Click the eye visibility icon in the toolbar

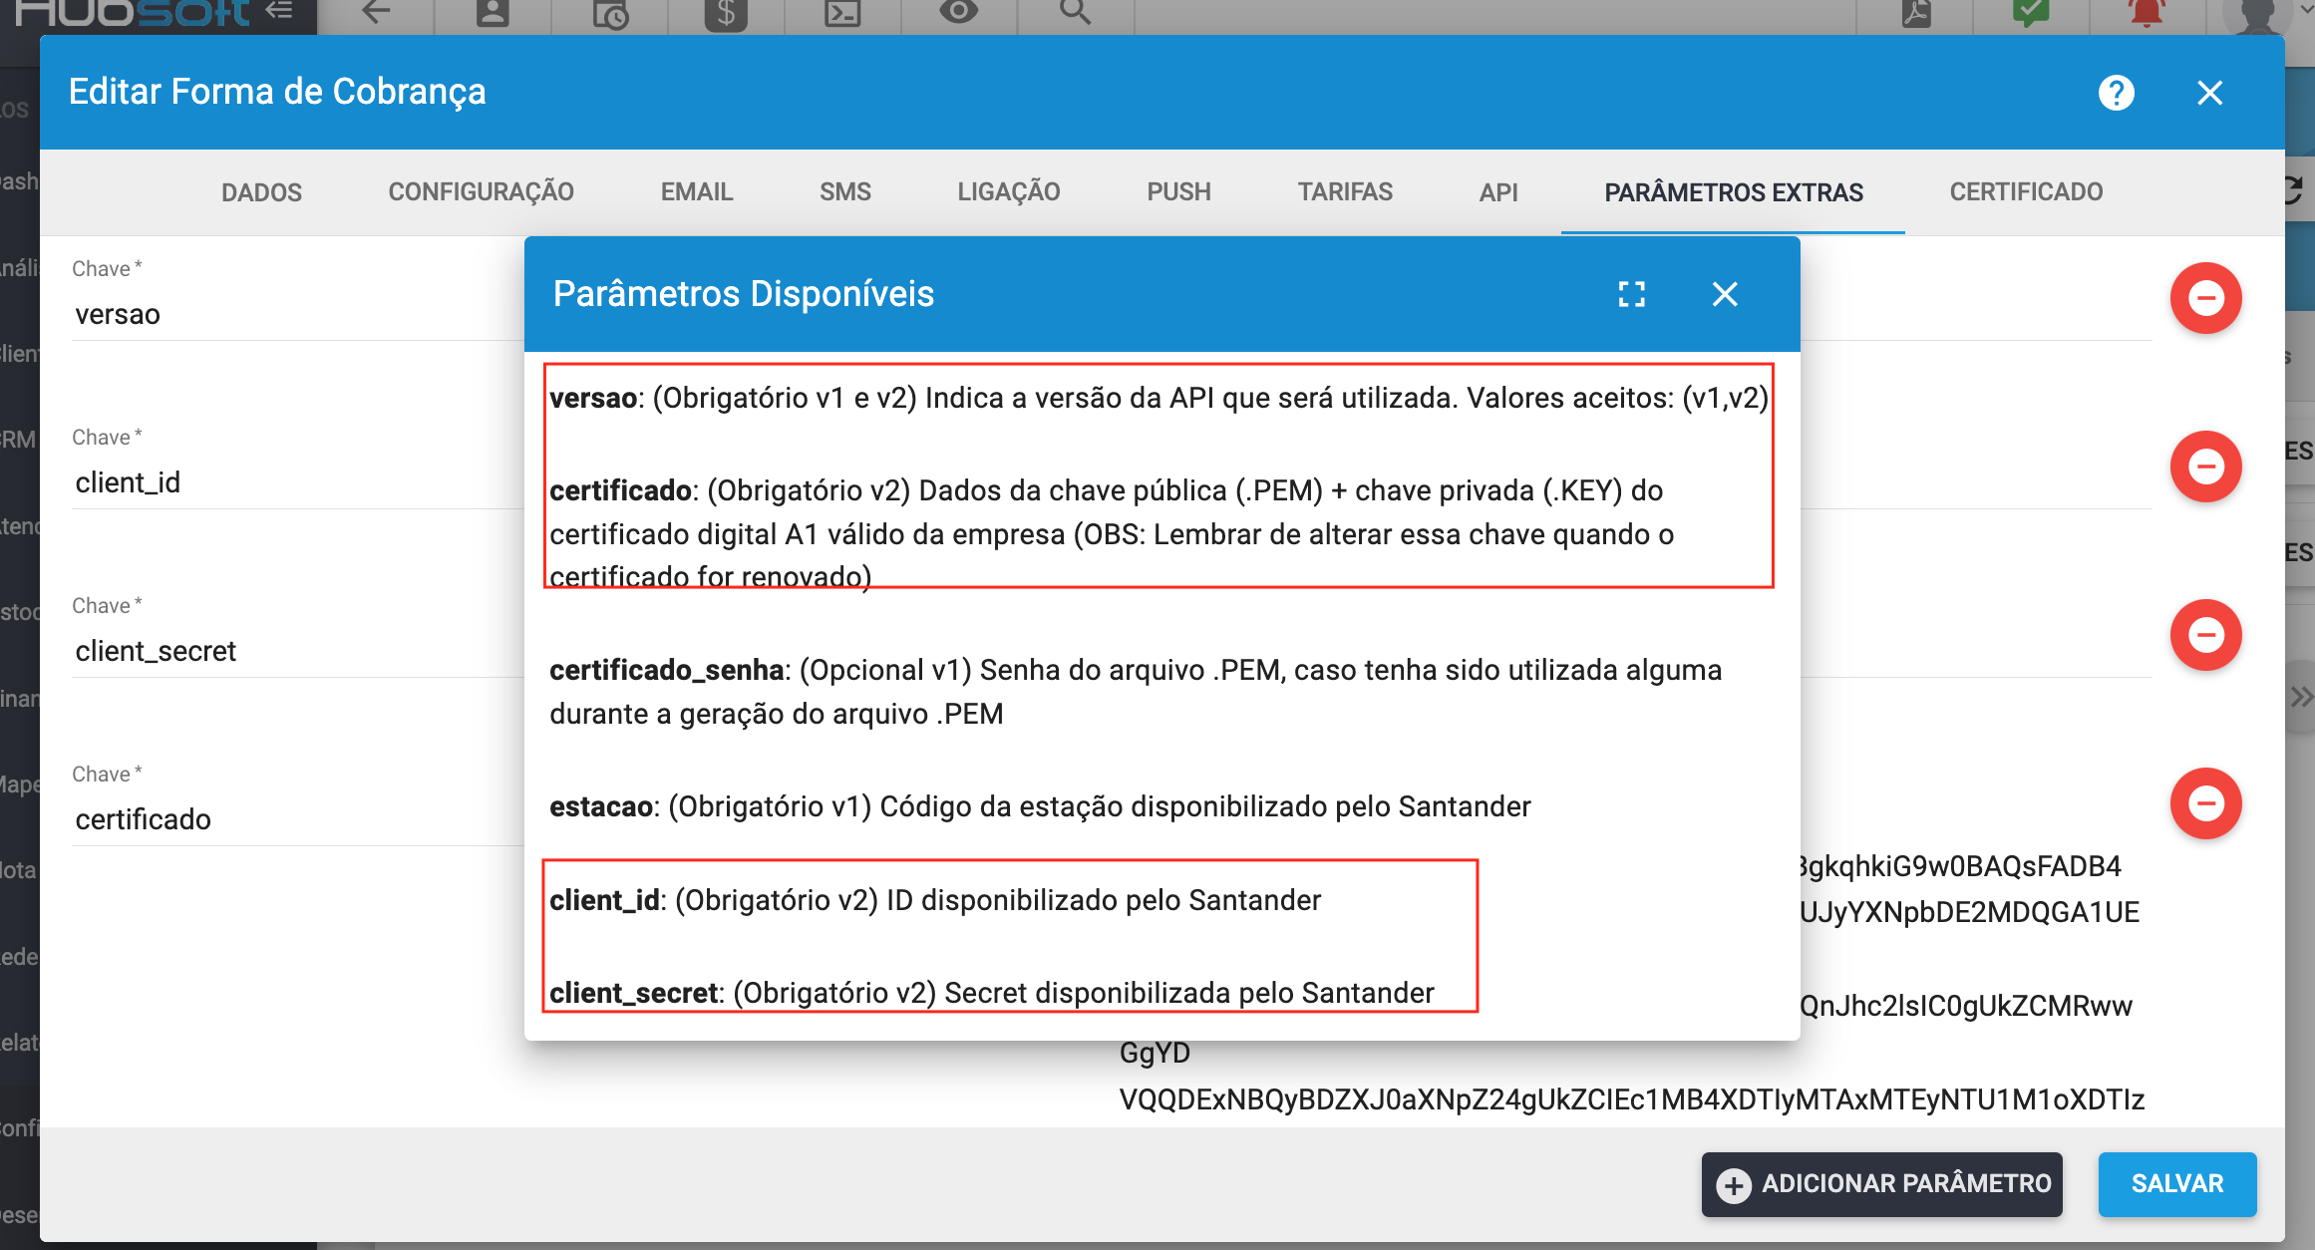[x=958, y=12]
